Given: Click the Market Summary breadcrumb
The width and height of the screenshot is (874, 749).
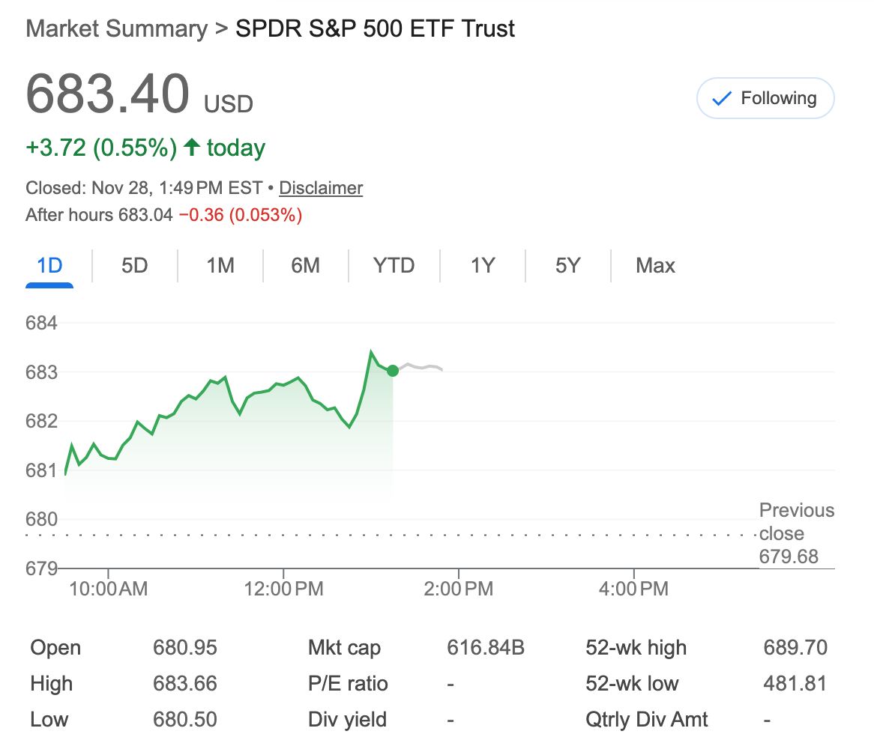Looking at the screenshot, I should click(116, 29).
